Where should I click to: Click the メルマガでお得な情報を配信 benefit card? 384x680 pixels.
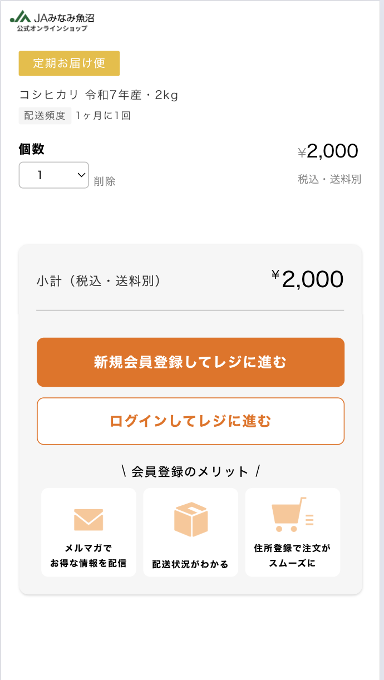click(88, 532)
